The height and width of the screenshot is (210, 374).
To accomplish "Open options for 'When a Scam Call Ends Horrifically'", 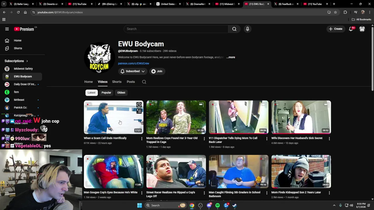I will pyautogui.click(x=142, y=139).
